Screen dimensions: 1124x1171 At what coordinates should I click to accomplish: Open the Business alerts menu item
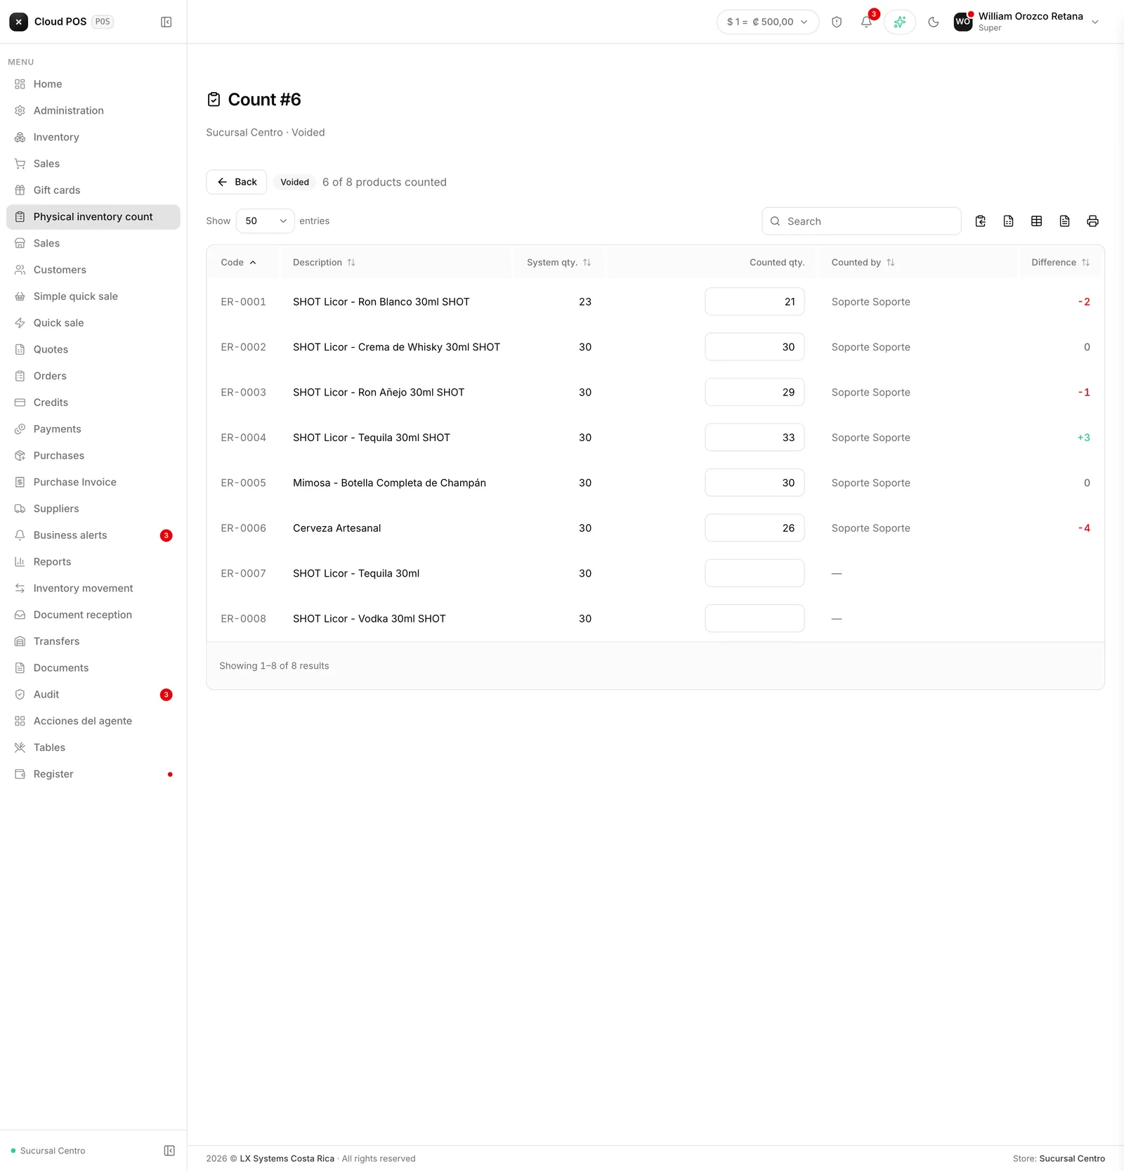[x=93, y=535]
